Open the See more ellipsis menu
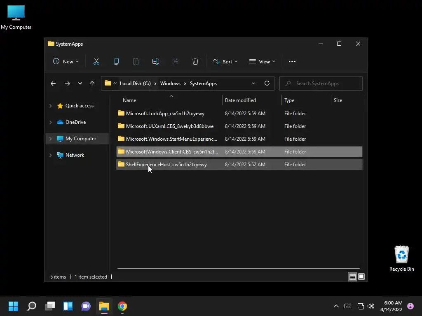This screenshot has width=422, height=316. click(x=292, y=62)
